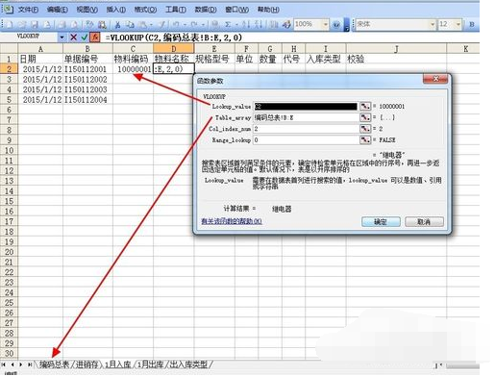Open the Paste options dropdown arrow
This screenshot has height=376, width=495.
tap(150, 25)
